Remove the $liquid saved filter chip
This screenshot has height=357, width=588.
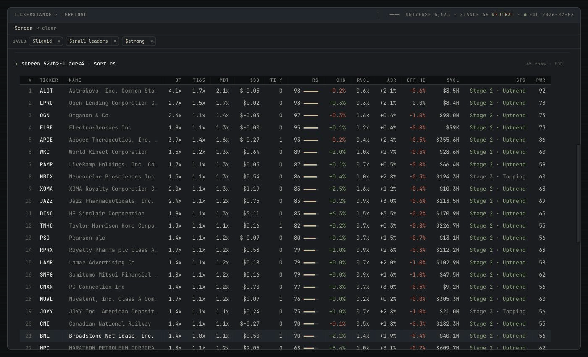[59, 41]
